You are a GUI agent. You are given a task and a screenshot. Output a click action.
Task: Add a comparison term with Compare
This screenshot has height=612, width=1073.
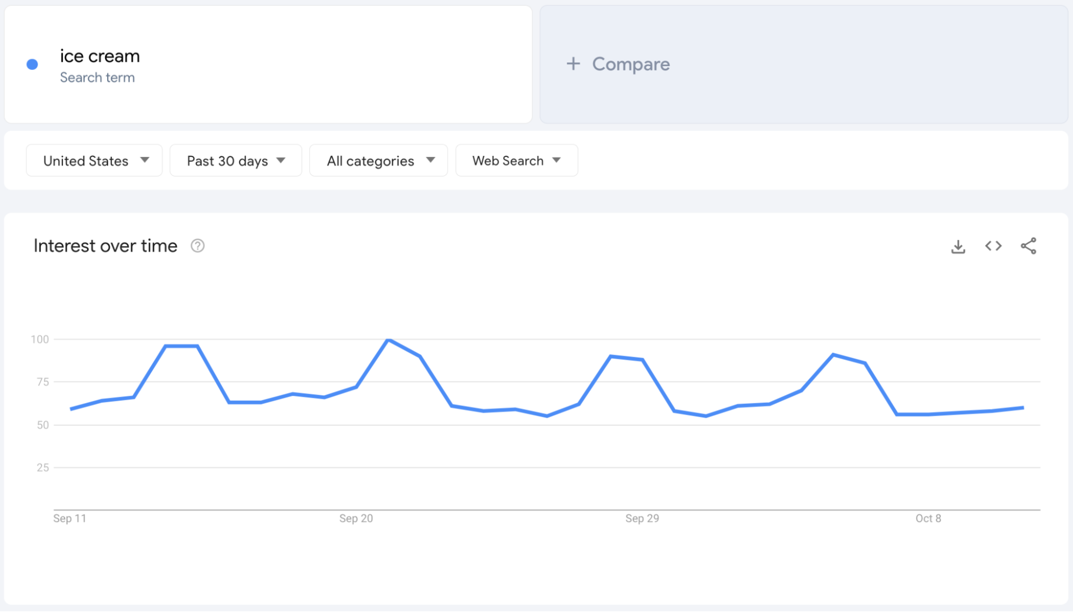(803, 65)
